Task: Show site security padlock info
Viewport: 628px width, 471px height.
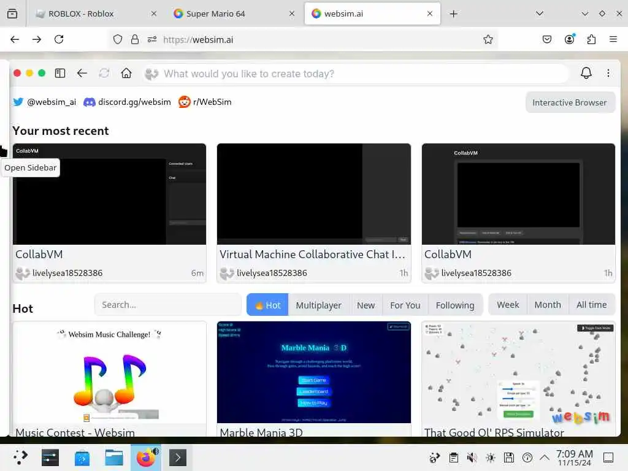Action: [135, 39]
